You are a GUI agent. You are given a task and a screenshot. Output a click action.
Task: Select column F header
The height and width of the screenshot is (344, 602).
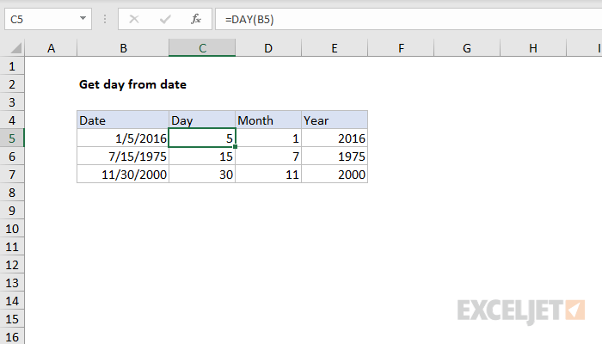pos(401,48)
